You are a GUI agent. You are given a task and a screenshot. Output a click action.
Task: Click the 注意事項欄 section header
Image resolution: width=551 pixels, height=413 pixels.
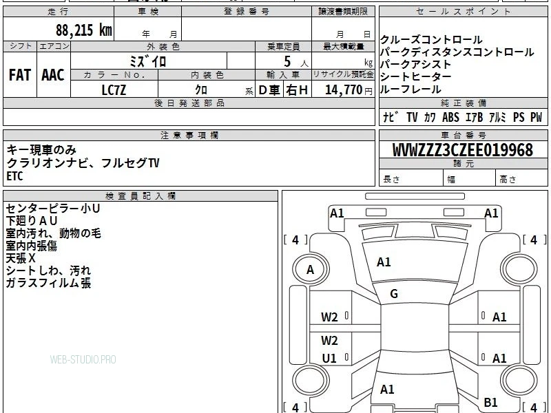click(x=189, y=135)
